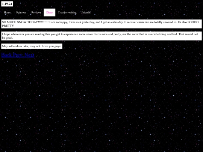Click the 'I hope whereever you are' paragraph
Viewport: 203px width, 152px height.
[101, 36]
